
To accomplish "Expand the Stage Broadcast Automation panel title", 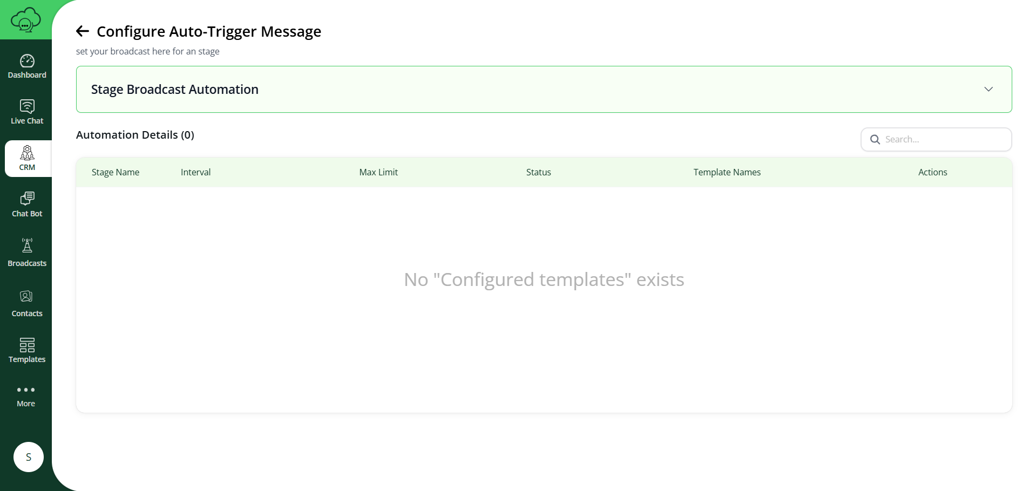I will pos(175,90).
